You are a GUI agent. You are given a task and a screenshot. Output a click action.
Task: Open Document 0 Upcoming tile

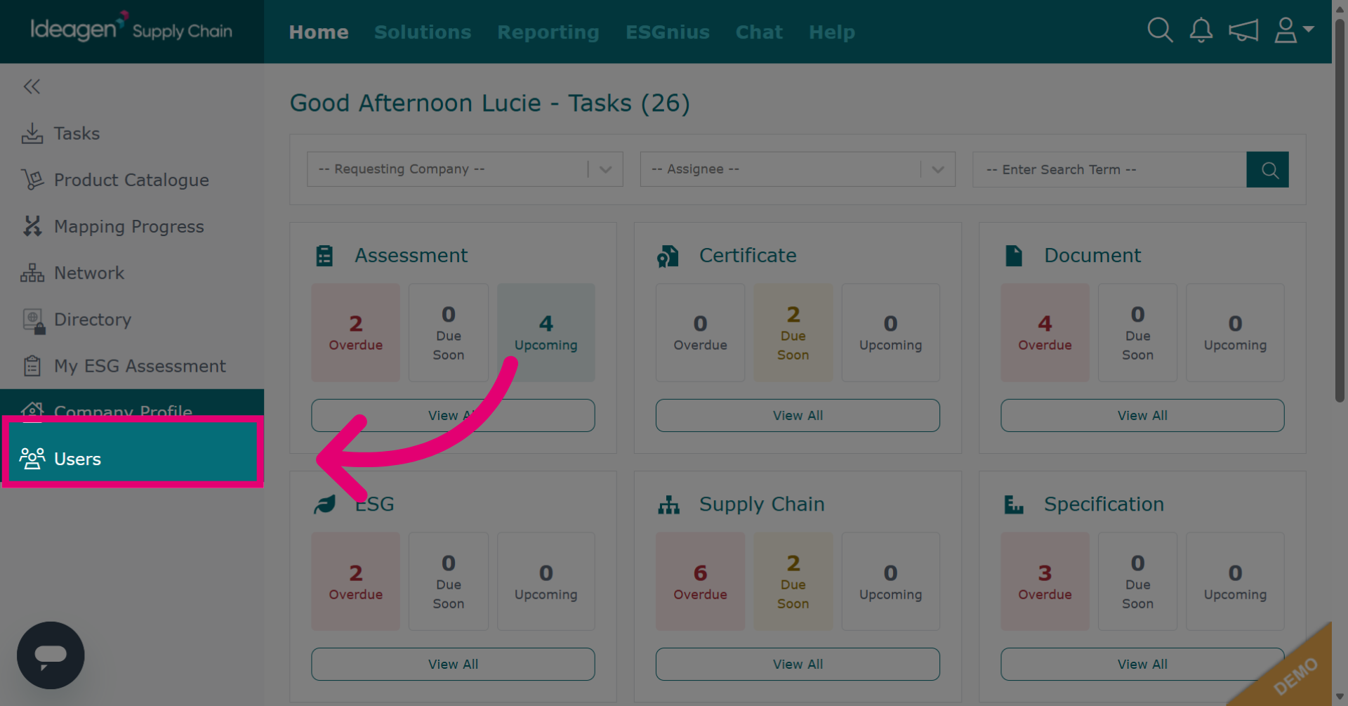pyautogui.click(x=1235, y=332)
